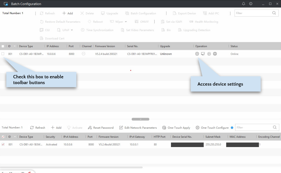Open the help icon in the title bar
Screen dimensions: 281x173
[x=250, y=4]
